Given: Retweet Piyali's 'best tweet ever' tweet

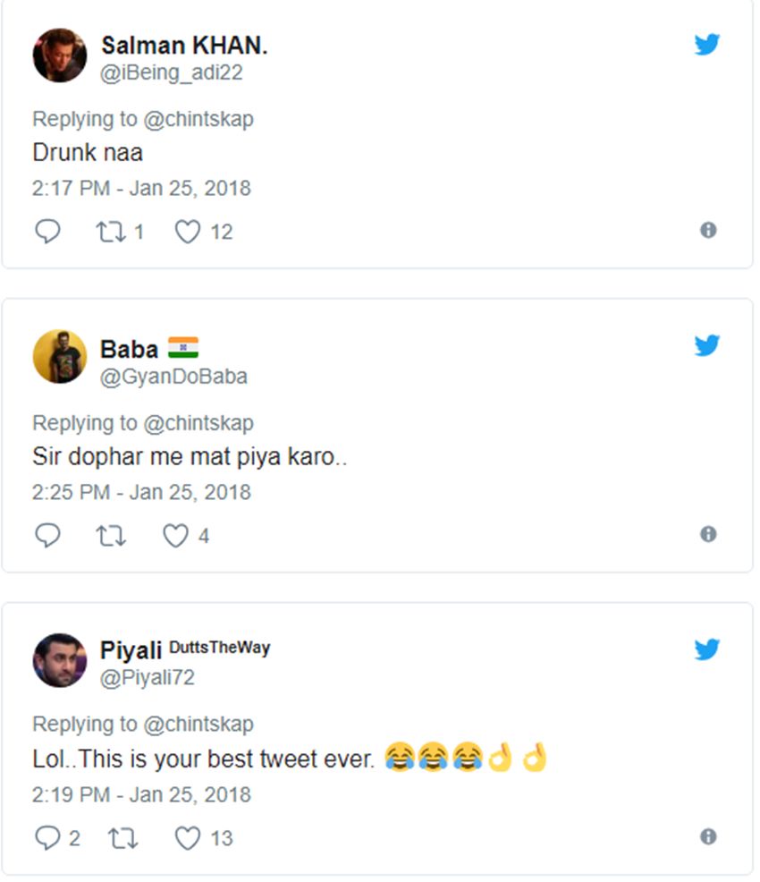Looking at the screenshot, I should click(x=122, y=838).
